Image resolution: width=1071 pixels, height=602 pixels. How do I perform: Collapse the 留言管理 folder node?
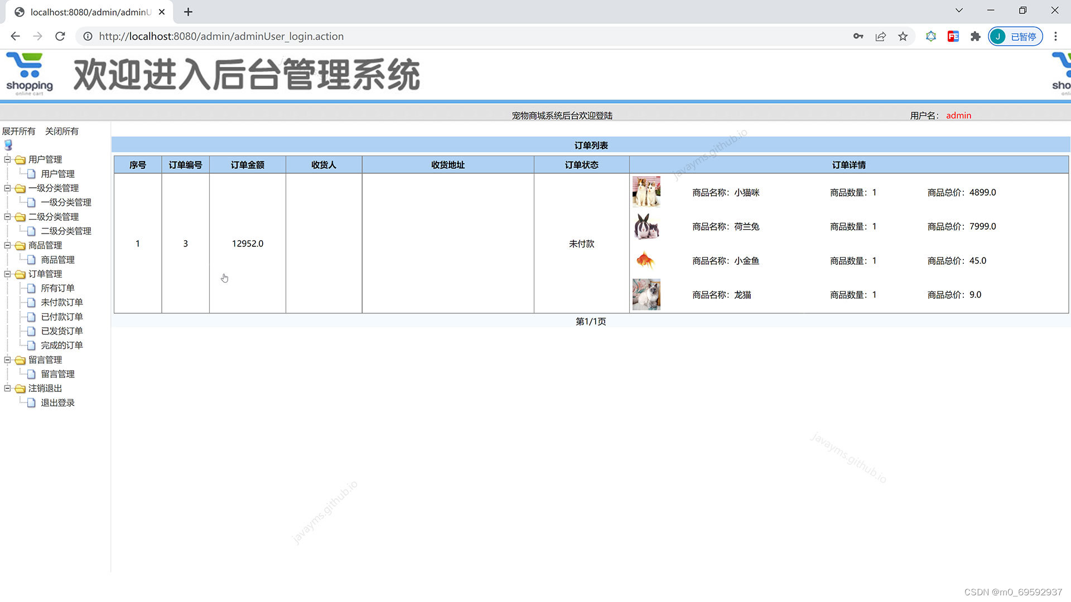click(8, 360)
